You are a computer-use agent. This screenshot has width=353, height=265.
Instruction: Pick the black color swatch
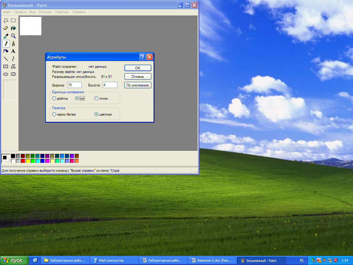[x=13, y=156]
